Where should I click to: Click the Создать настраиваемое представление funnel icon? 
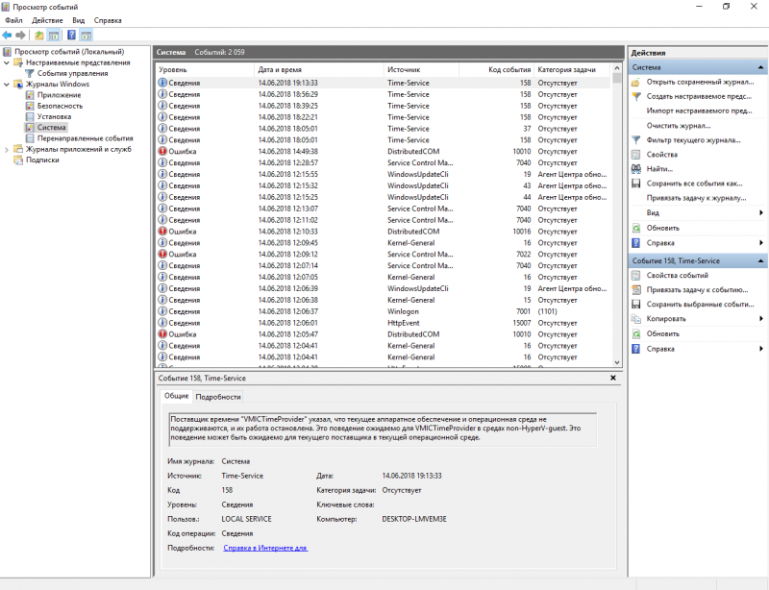click(x=636, y=97)
